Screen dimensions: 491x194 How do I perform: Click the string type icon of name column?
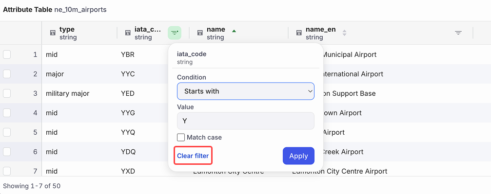[x=200, y=33]
